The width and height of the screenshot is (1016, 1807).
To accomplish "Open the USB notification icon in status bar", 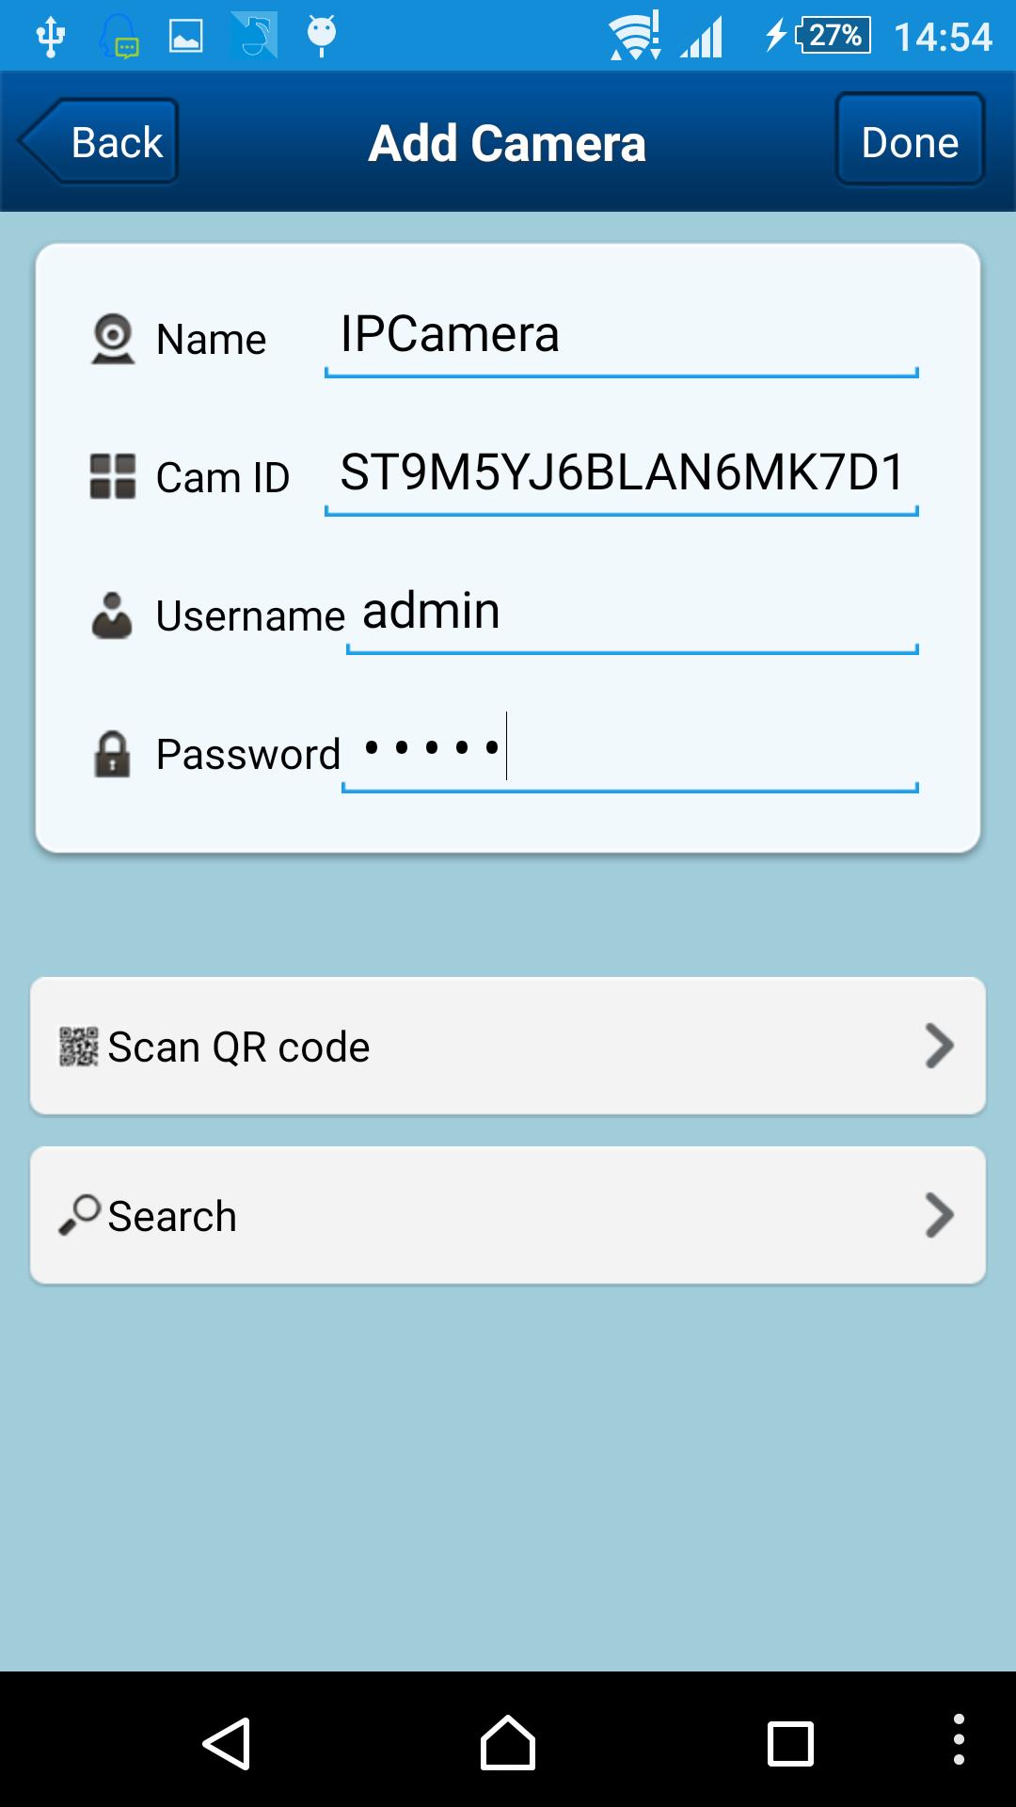I will click(50, 36).
